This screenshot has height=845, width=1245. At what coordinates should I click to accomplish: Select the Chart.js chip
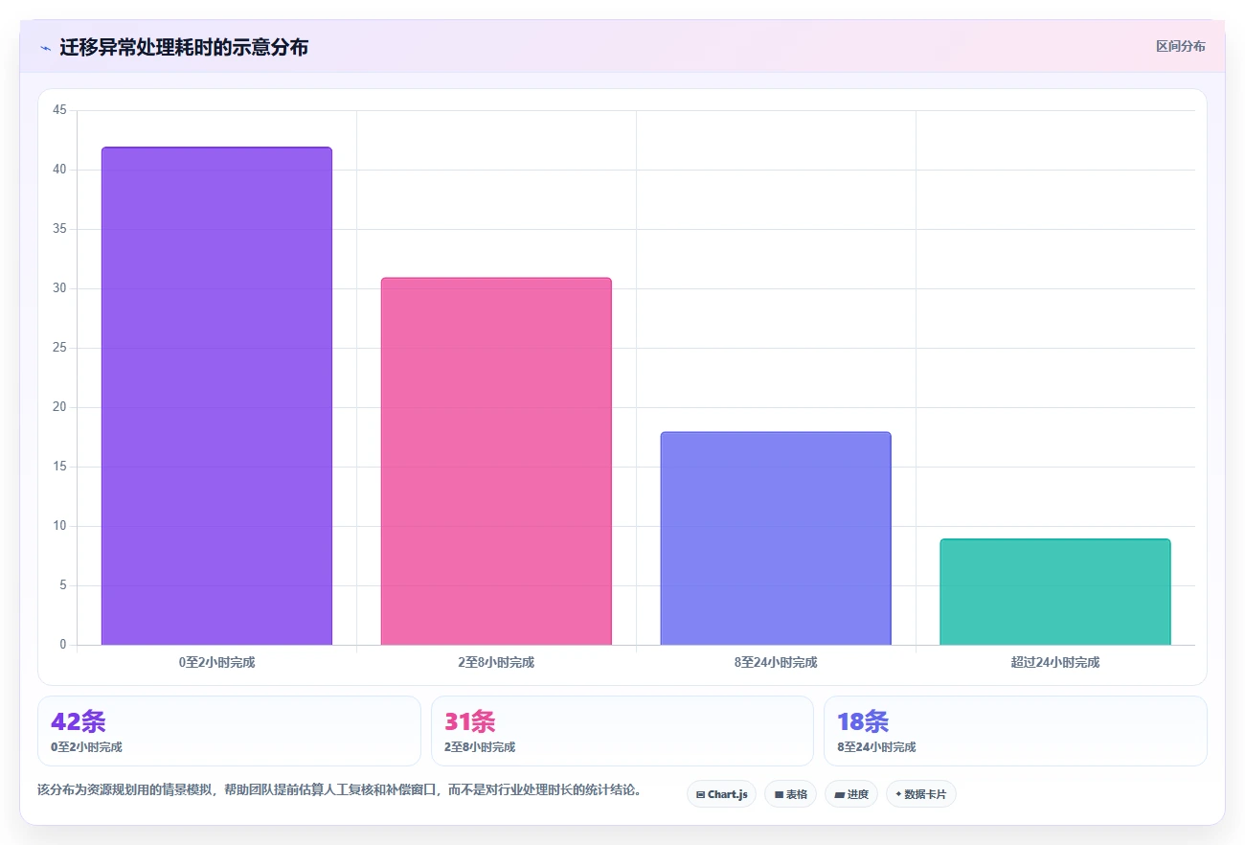coord(721,794)
